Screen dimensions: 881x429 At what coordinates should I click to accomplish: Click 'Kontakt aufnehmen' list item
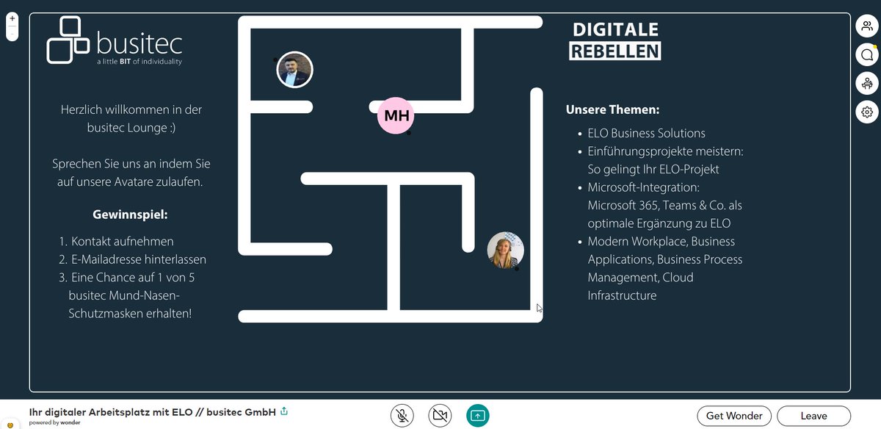point(123,241)
